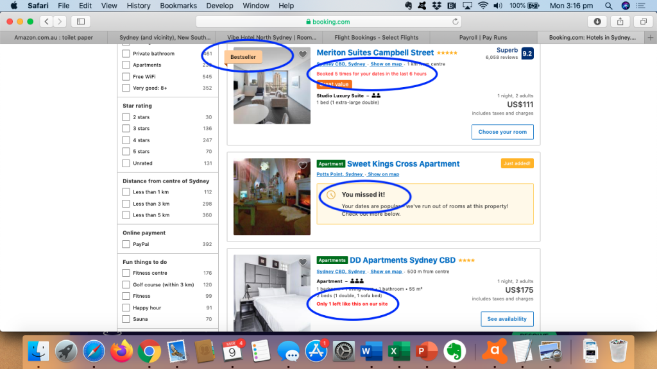657x369 pixels.
Task: Open the Develop menu
Action: click(x=219, y=6)
